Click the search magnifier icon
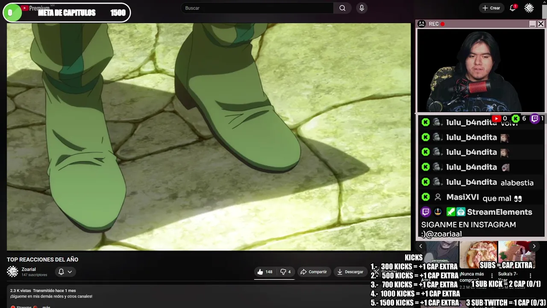The image size is (547, 308). 342,8
